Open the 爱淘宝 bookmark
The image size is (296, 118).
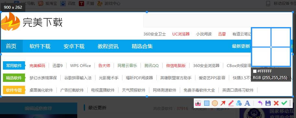(47, 3)
